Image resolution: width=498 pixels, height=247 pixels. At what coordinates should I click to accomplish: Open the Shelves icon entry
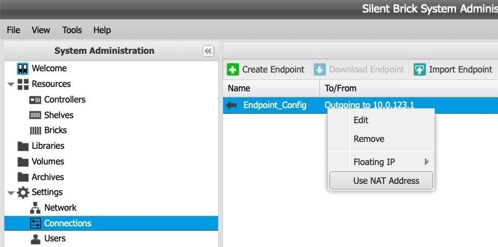(x=35, y=115)
